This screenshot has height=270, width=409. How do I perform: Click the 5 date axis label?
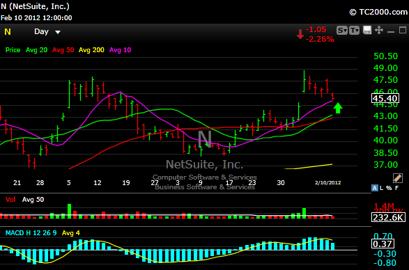[69, 183]
